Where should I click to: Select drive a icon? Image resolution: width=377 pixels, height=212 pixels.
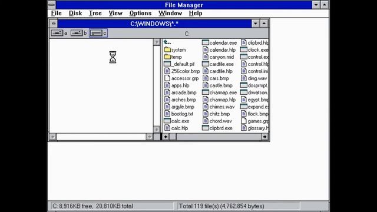[x=57, y=33]
